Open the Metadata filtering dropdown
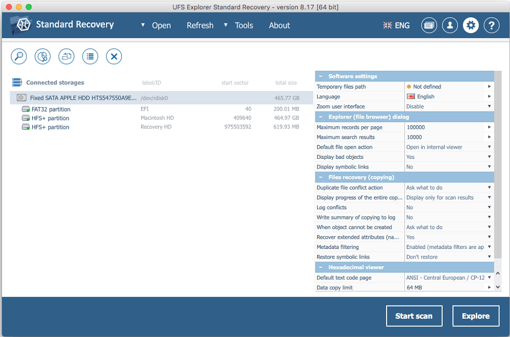The height and width of the screenshot is (337, 510). [x=489, y=247]
